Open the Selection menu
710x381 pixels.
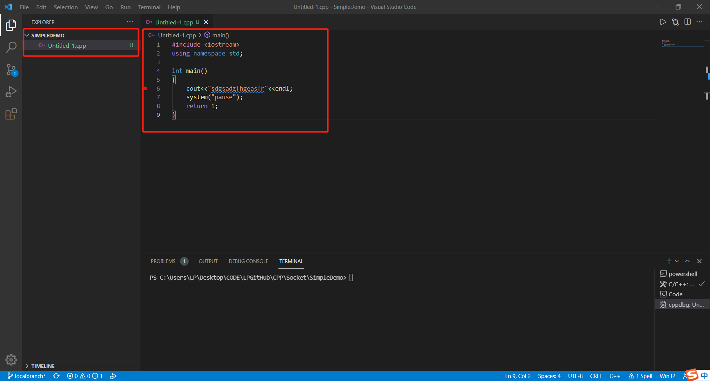pyautogui.click(x=65, y=7)
